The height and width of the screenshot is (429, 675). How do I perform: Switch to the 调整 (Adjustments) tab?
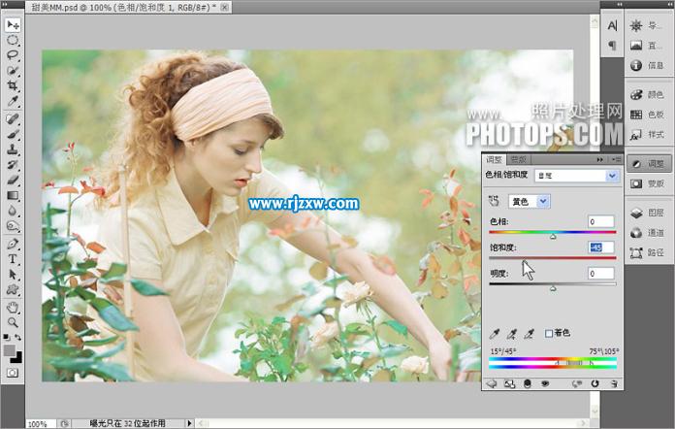(495, 159)
